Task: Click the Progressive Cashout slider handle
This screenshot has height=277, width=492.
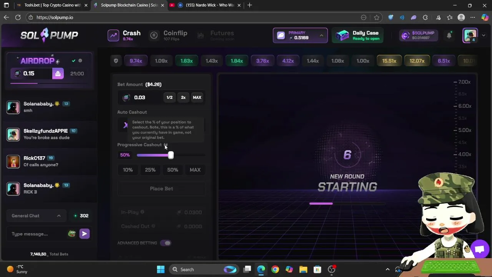Action: click(x=171, y=155)
